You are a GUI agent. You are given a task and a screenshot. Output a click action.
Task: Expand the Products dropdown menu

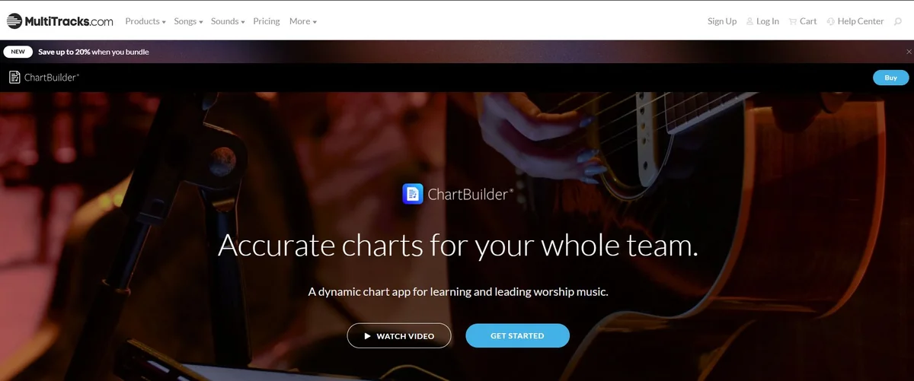point(145,21)
